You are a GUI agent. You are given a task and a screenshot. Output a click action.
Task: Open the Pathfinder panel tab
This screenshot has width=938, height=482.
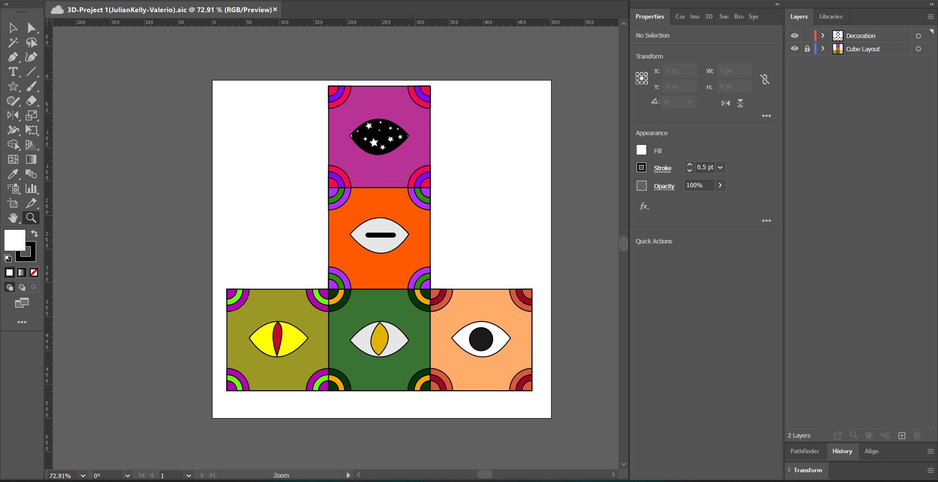coord(805,451)
